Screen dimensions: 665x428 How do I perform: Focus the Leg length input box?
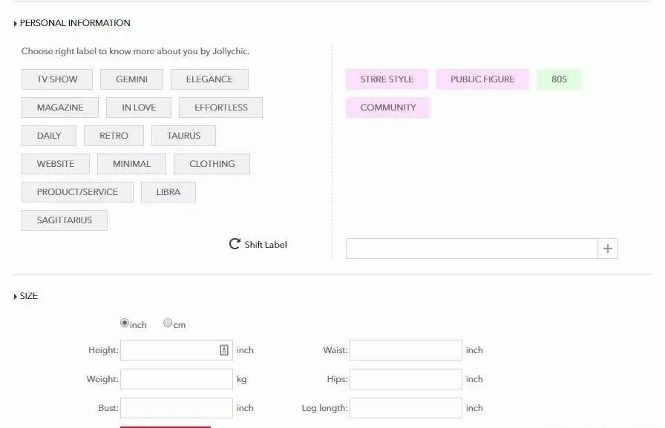coord(405,408)
